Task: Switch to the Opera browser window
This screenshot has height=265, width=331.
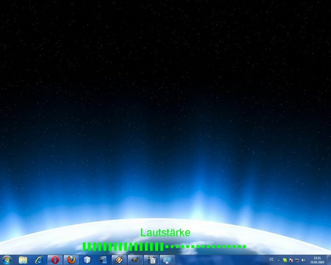Action: click(x=55, y=260)
